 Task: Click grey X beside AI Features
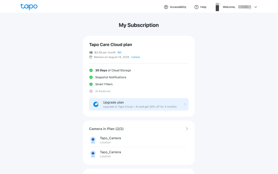point(91,91)
